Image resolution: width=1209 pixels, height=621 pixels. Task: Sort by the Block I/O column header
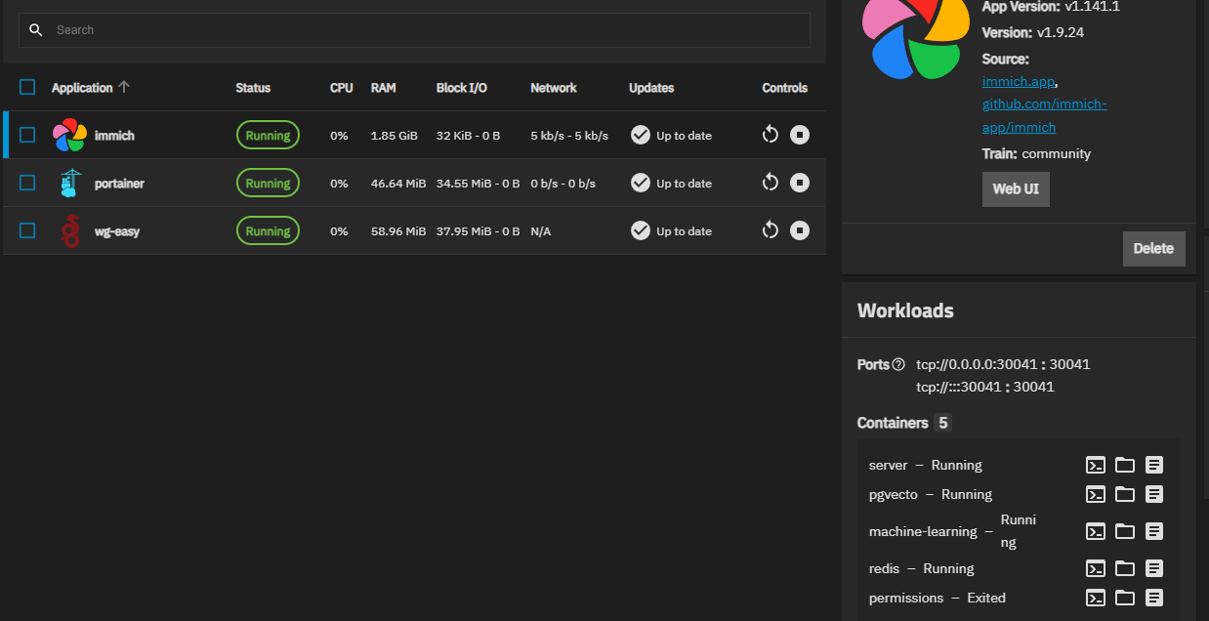coord(462,88)
